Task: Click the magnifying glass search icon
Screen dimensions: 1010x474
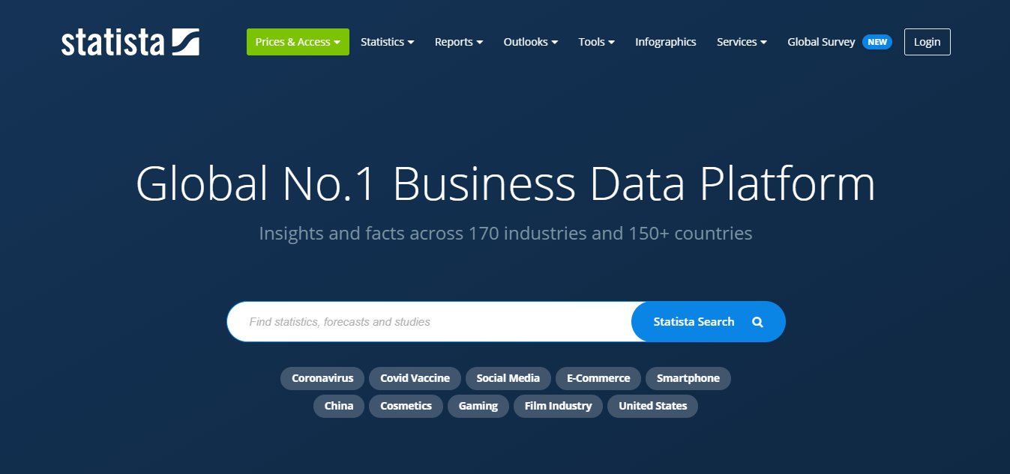Action: (757, 322)
